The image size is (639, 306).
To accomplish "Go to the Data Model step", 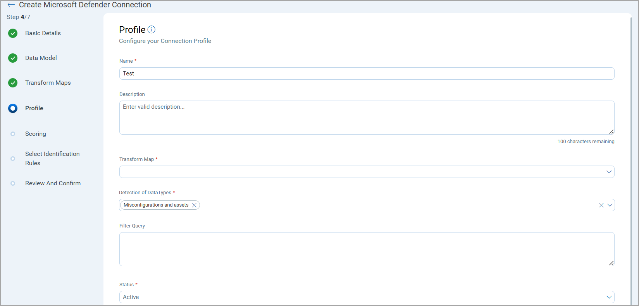I will 41,58.
